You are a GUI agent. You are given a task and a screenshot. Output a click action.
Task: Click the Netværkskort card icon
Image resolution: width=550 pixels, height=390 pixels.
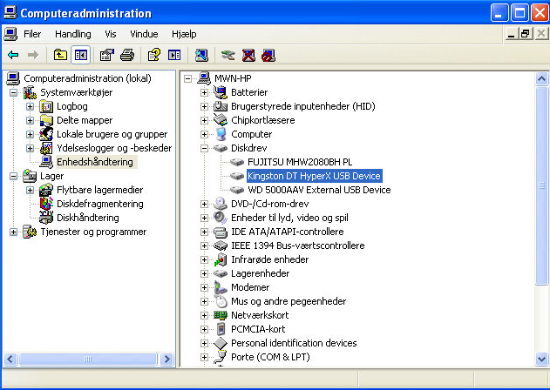(x=221, y=315)
